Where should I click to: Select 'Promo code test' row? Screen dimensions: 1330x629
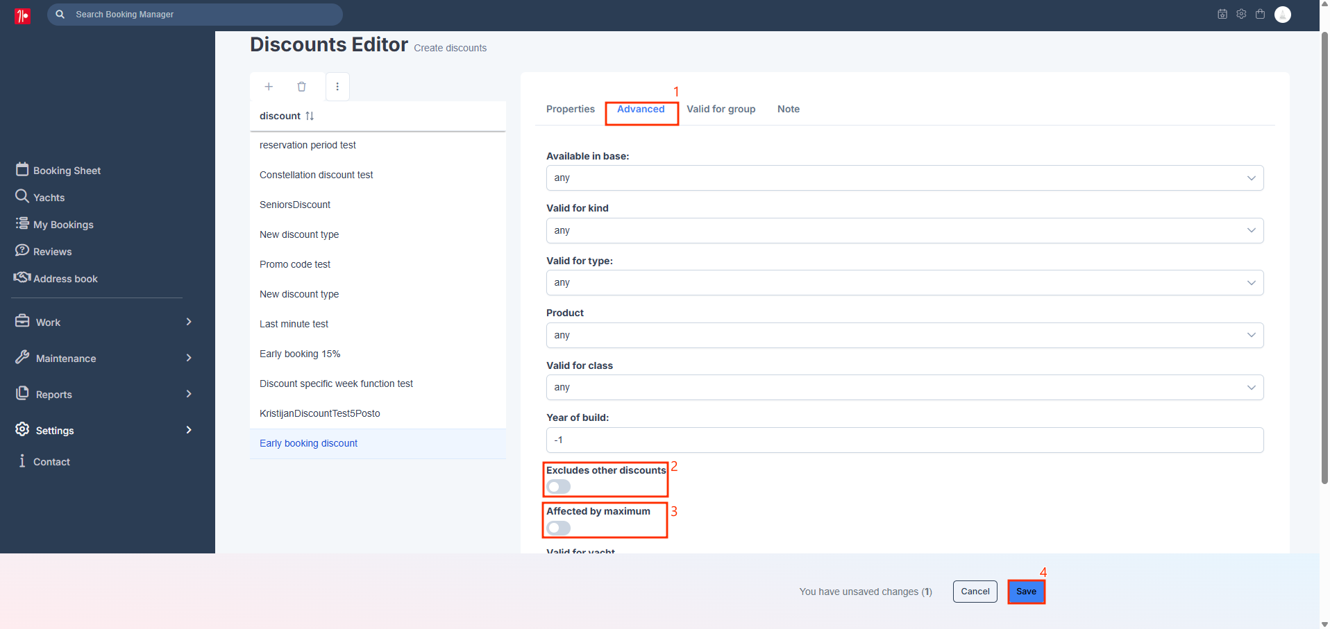[378, 264]
